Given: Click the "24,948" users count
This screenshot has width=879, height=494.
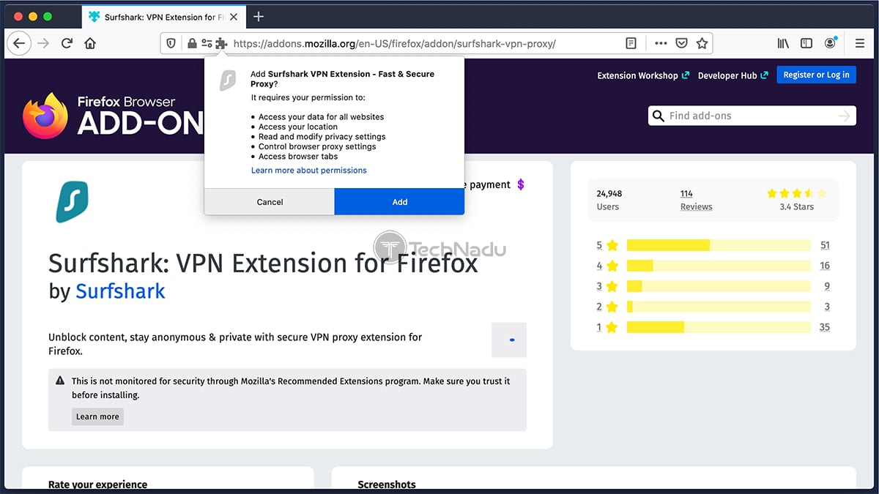Looking at the screenshot, I should 609,194.
